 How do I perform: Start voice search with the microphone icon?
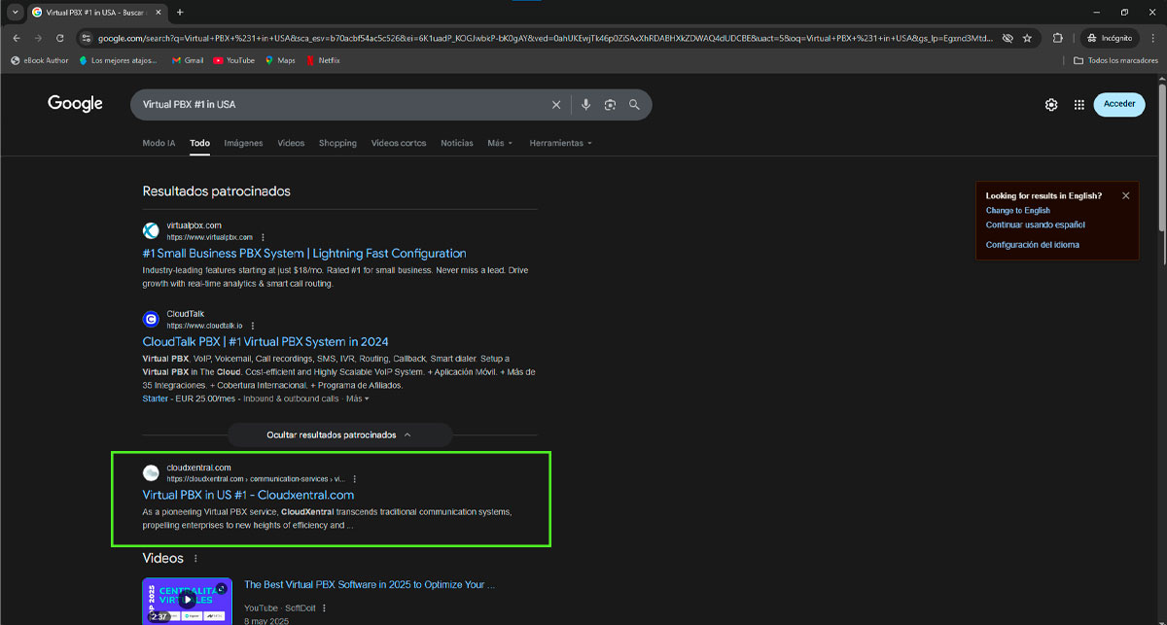tap(585, 105)
